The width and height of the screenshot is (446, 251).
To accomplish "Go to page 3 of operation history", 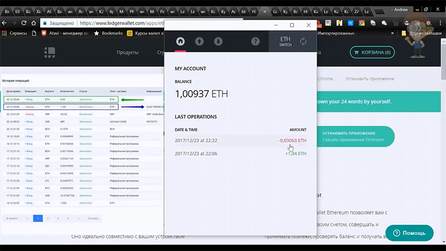I will coord(58,218).
